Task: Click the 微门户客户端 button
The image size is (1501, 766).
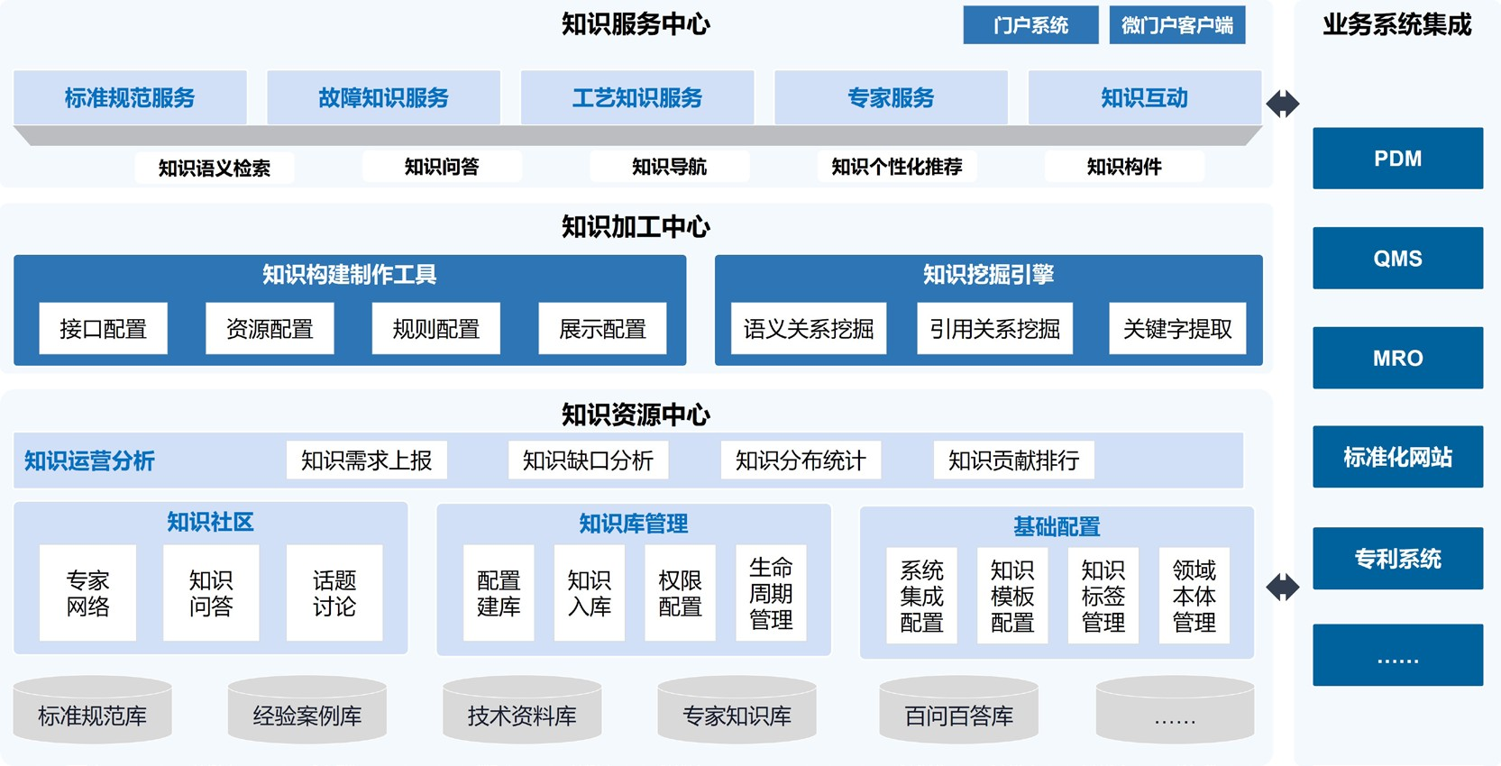Action: coord(1176,25)
